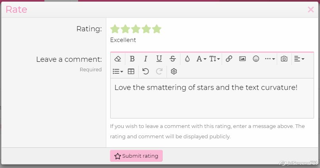Open editor settings gear icon
The height and width of the screenshot is (168, 320).
174,71
